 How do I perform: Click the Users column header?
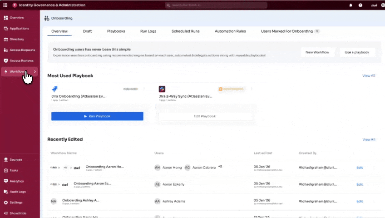click(159, 153)
